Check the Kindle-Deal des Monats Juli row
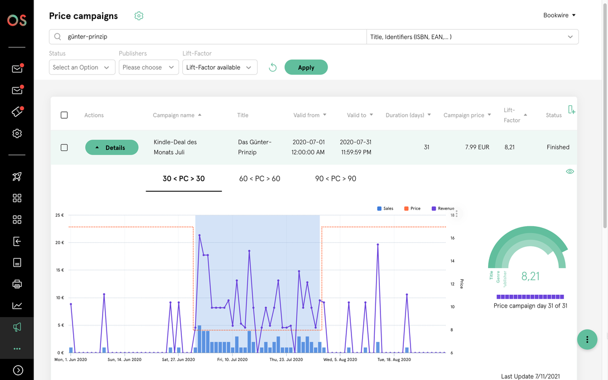The image size is (608, 380). [64, 148]
